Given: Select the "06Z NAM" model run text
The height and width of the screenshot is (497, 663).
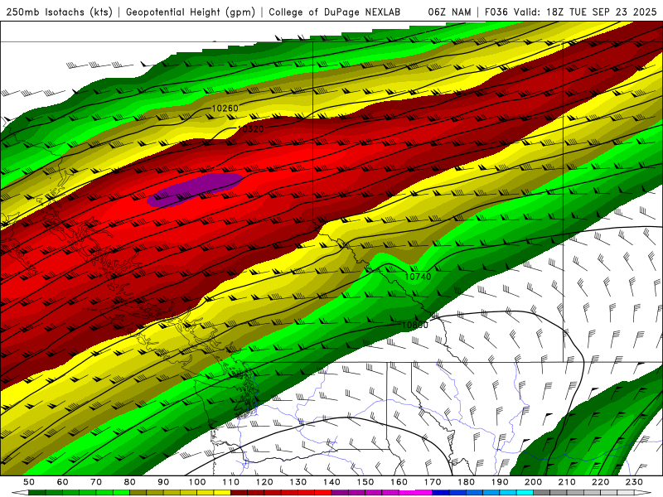Looking at the screenshot, I should [x=449, y=12].
